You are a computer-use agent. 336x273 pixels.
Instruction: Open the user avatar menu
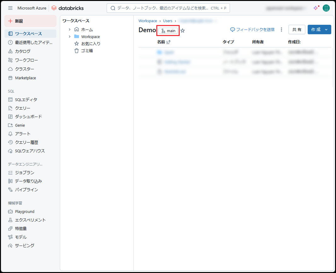point(326,8)
